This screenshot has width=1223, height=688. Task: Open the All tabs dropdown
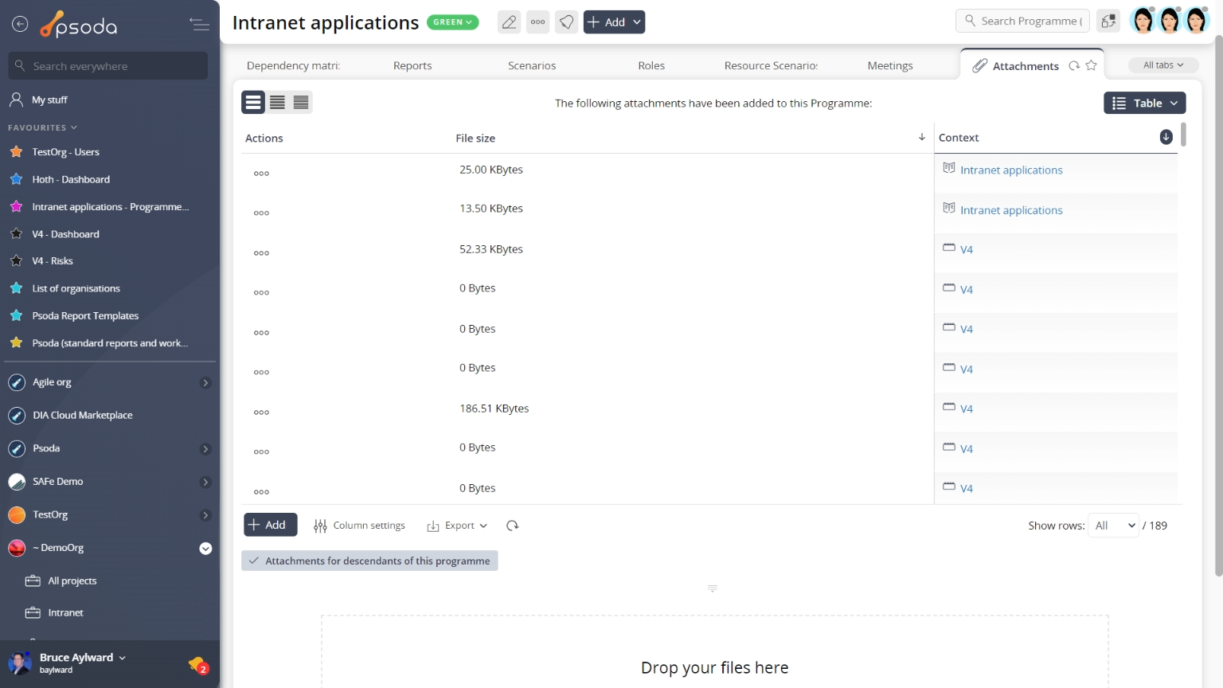coord(1163,65)
